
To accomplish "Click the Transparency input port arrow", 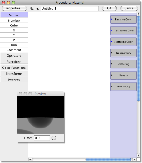I will click(x=111, y=53).
